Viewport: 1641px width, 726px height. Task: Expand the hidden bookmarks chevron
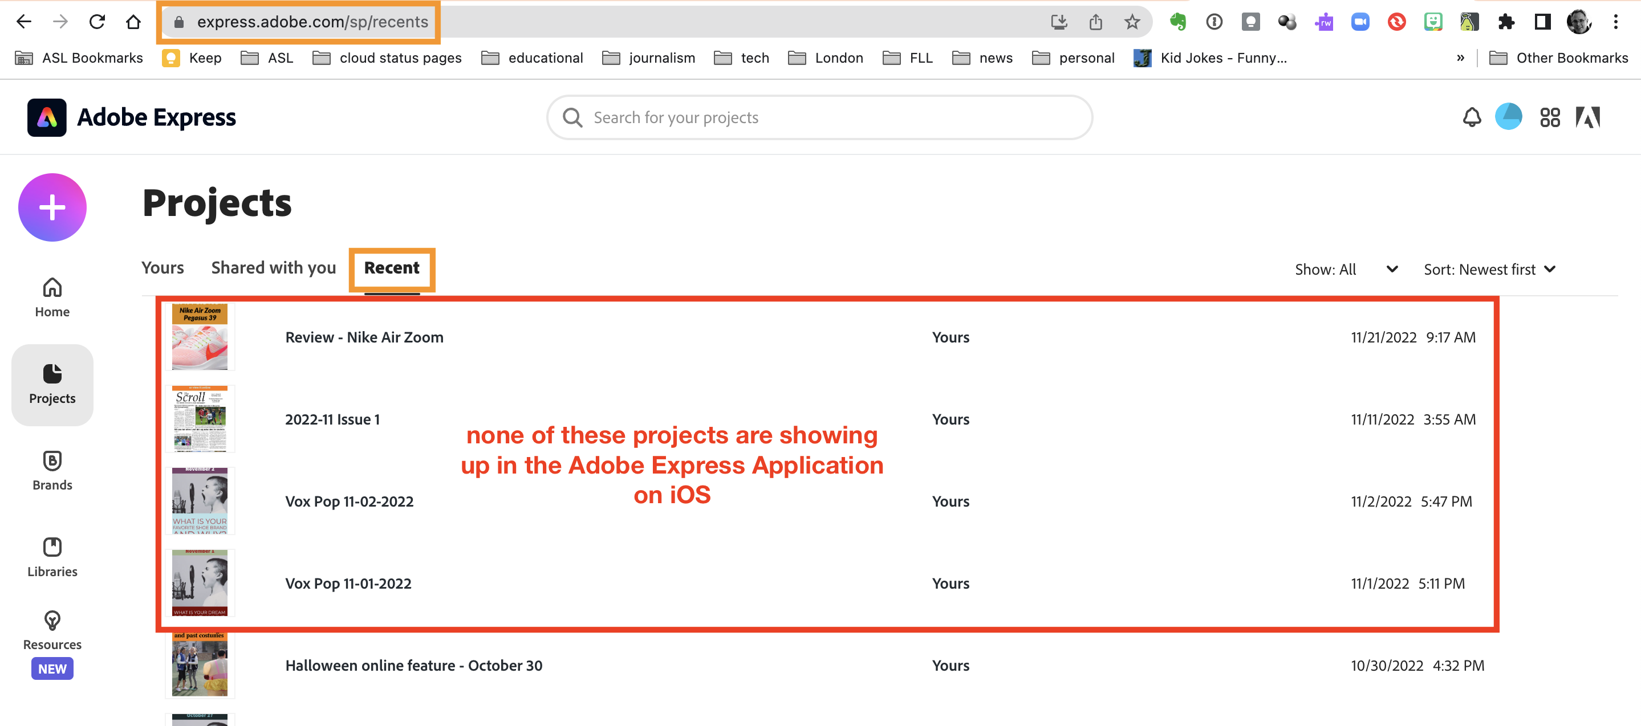tap(1461, 58)
